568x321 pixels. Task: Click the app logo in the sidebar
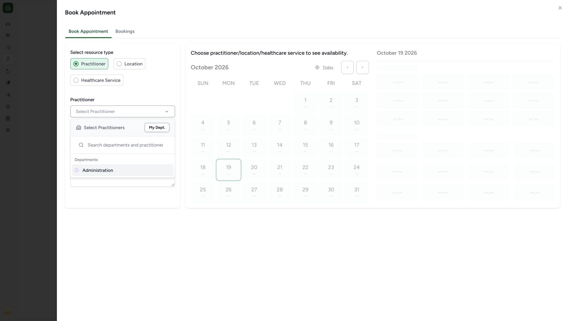point(8,8)
